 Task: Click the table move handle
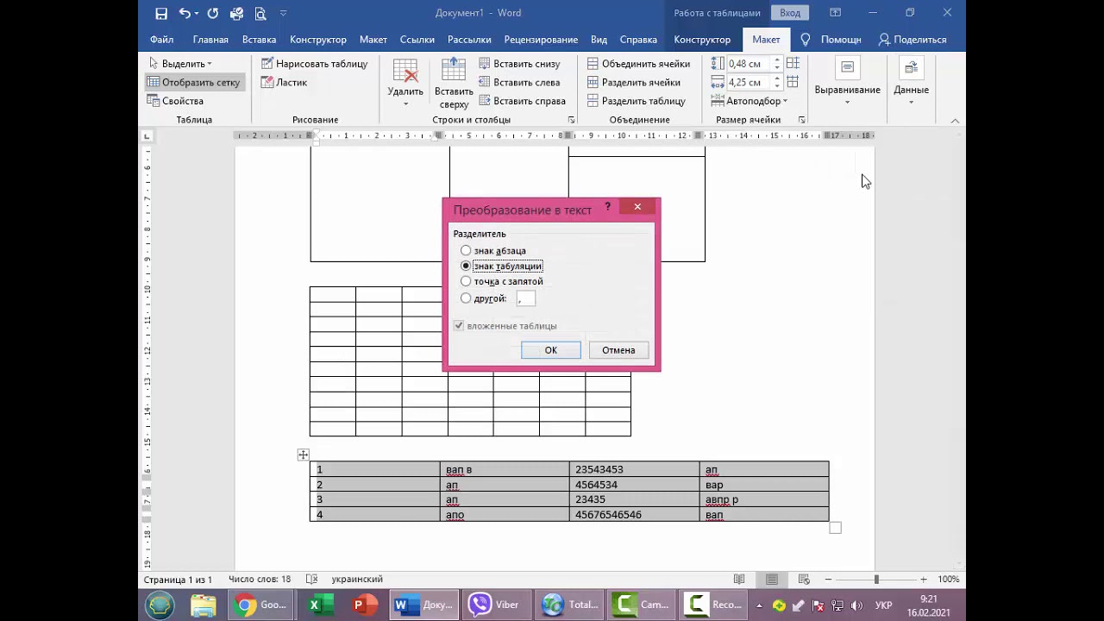(x=303, y=455)
